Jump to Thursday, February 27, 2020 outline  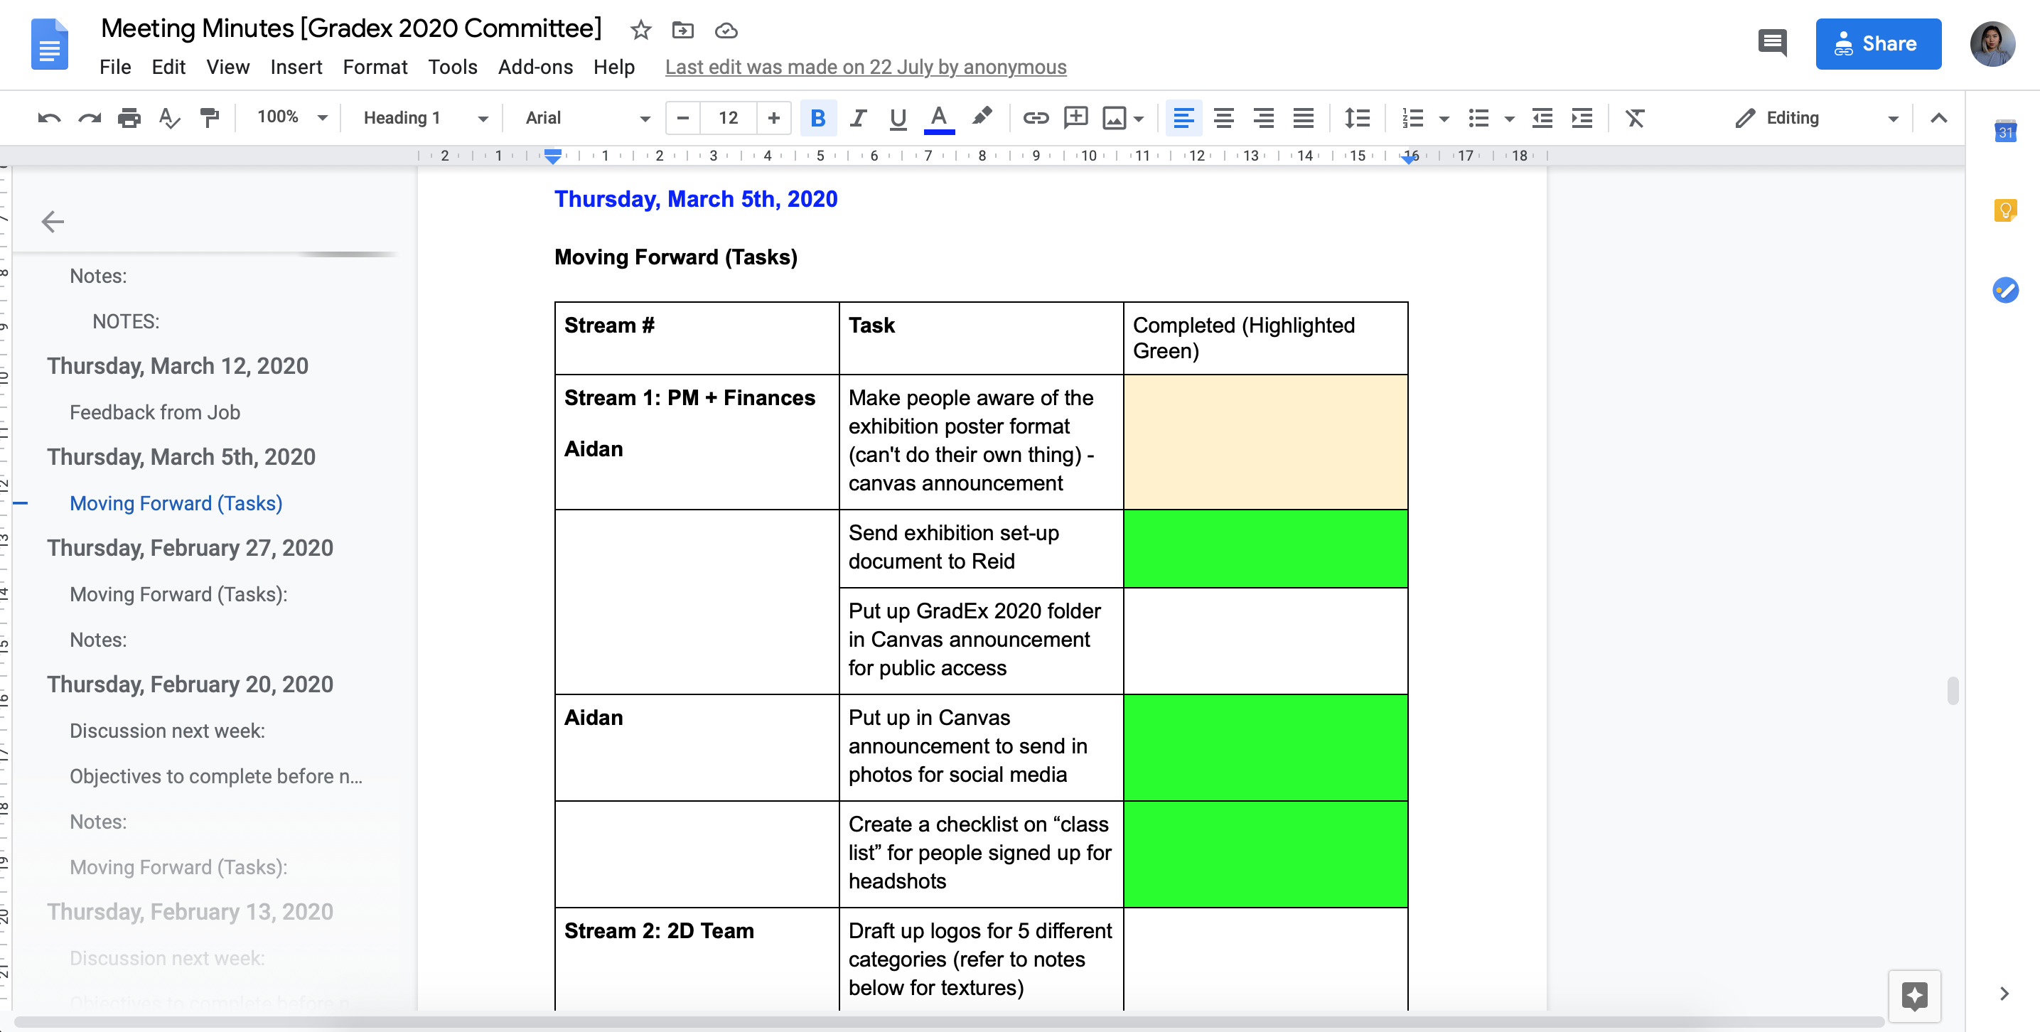click(x=190, y=548)
